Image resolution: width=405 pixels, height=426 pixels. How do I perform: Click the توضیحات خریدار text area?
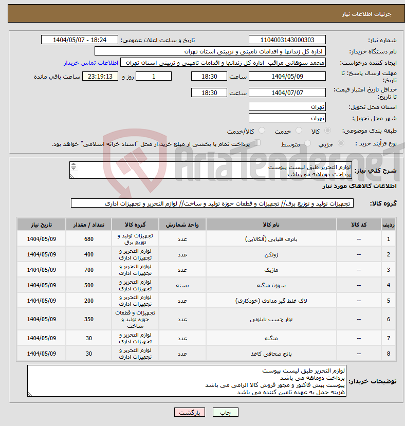pyautogui.click(x=187, y=381)
